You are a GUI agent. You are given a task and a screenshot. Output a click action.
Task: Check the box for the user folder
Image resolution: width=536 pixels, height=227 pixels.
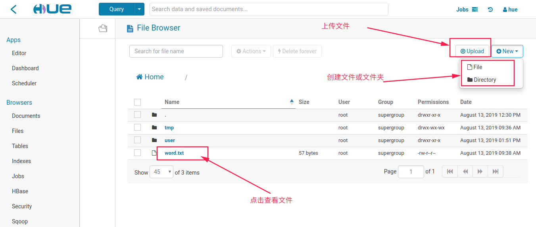pyautogui.click(x=138, y=140)
